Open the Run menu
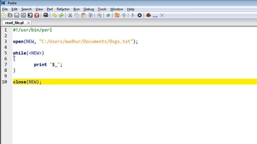This screenshot has width=257, height=144. (77, 9)
